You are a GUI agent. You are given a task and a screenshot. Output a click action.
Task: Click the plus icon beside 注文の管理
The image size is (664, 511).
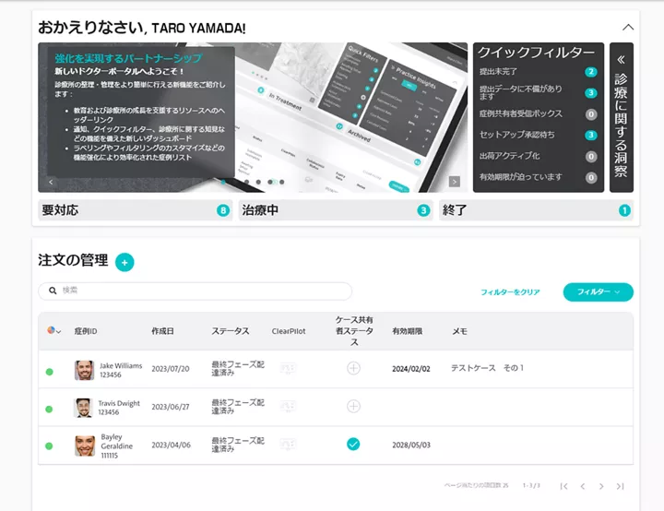click(x=125, y=262)
